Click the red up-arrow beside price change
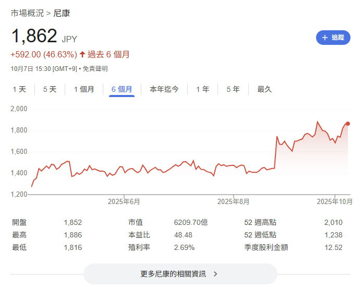Viewport: 363px width, 287px height. tap(82, 54)
